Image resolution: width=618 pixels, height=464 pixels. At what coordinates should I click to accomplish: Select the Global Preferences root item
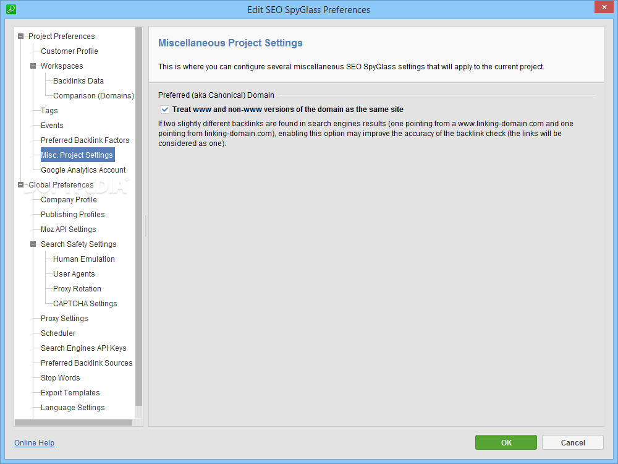click(x=61, y=184)
